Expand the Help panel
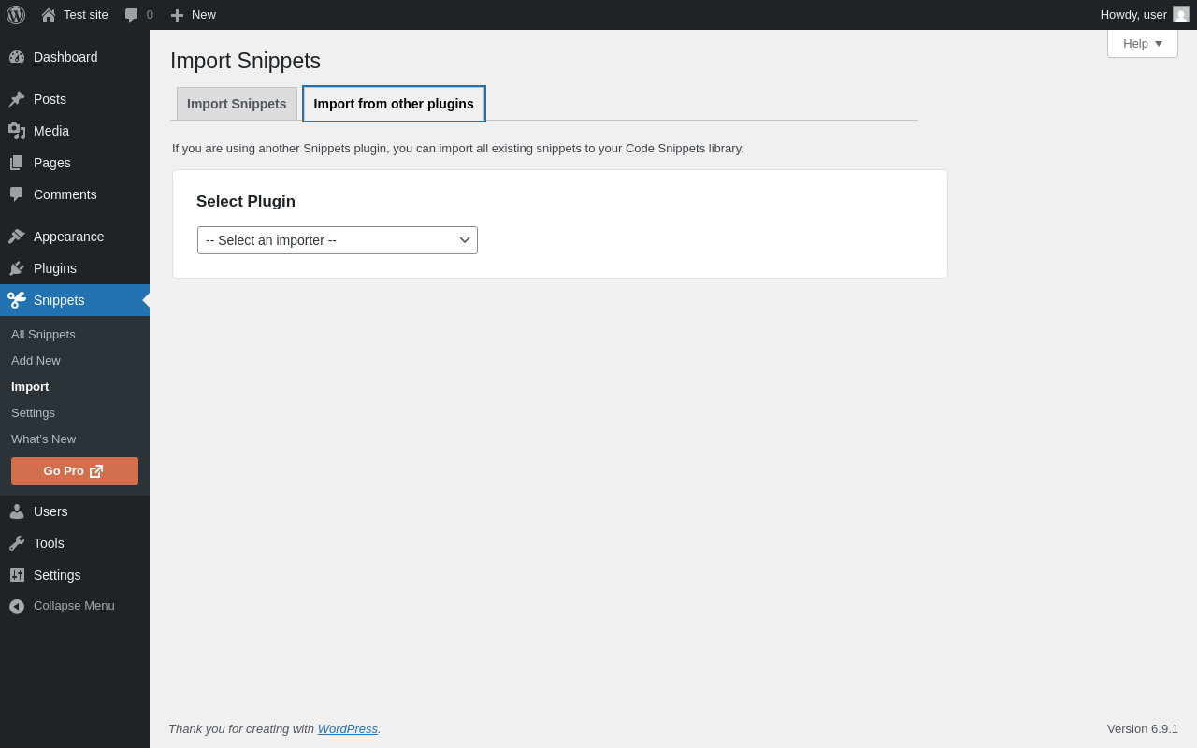This screenshot has width=1197, height=748. pos(1142,44)
